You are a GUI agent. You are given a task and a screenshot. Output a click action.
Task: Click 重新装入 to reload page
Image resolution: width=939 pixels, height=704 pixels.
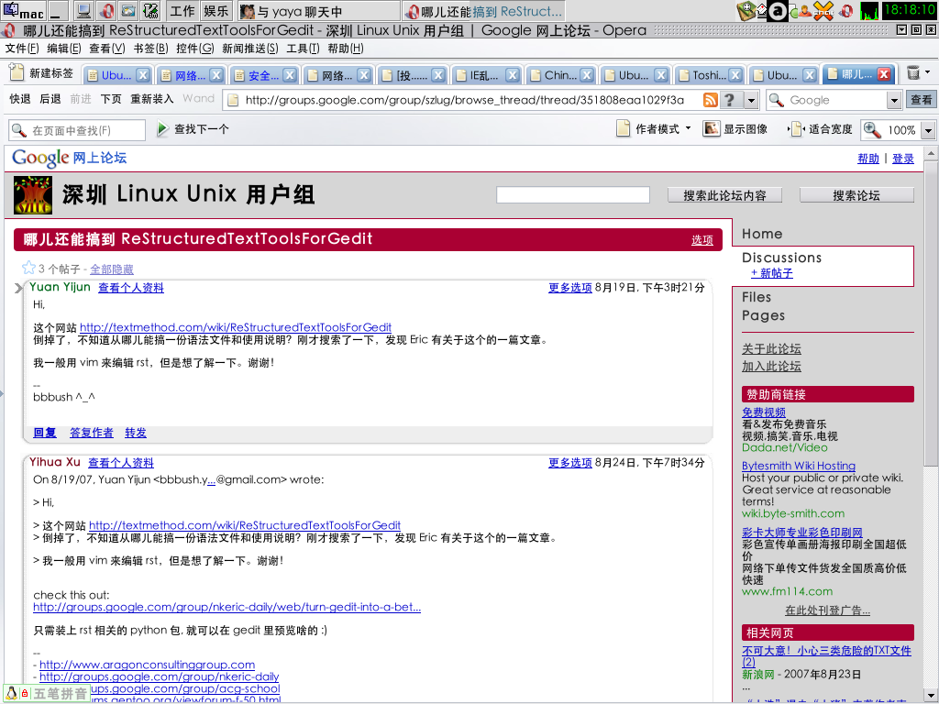click(152, 99)
